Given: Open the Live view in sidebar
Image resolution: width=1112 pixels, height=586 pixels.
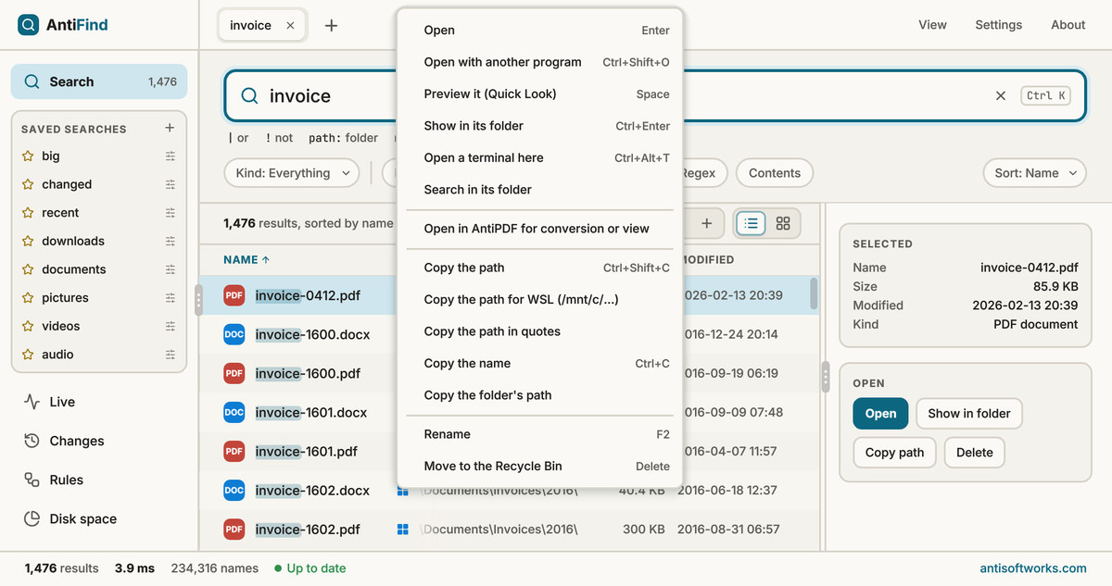Looking at the screenshot, I should 99,402.
